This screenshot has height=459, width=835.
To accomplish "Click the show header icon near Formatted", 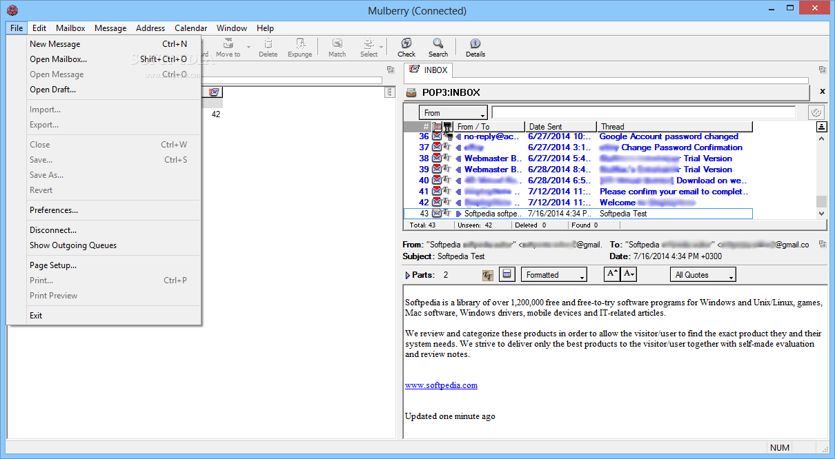I will click(507, 275).
